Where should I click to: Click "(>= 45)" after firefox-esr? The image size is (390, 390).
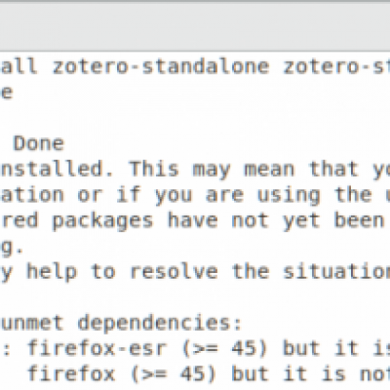(224, 349)
